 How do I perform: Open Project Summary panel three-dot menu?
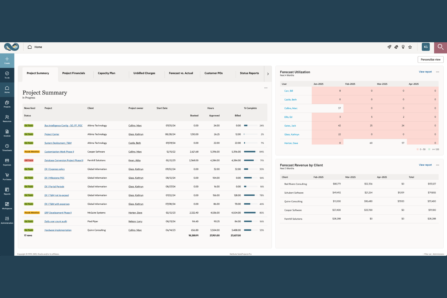pyautogui.click(x=266, y=88)
